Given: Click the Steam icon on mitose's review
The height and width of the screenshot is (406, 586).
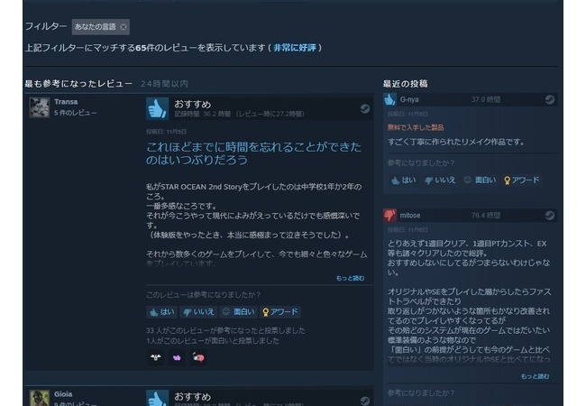Looking at the screenshot, I should [x=550, y=216].
